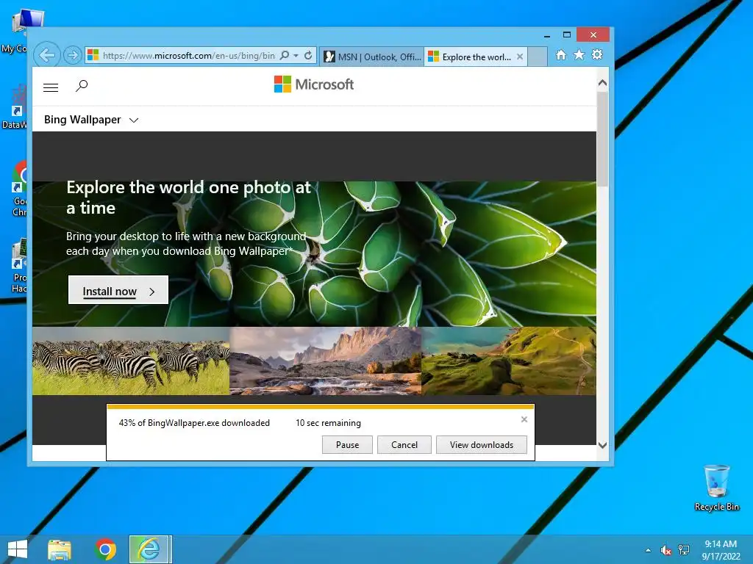Click the vertical scrollbar thumb
This screenshot has width=753, height=564.
click(x=603, y=139)
